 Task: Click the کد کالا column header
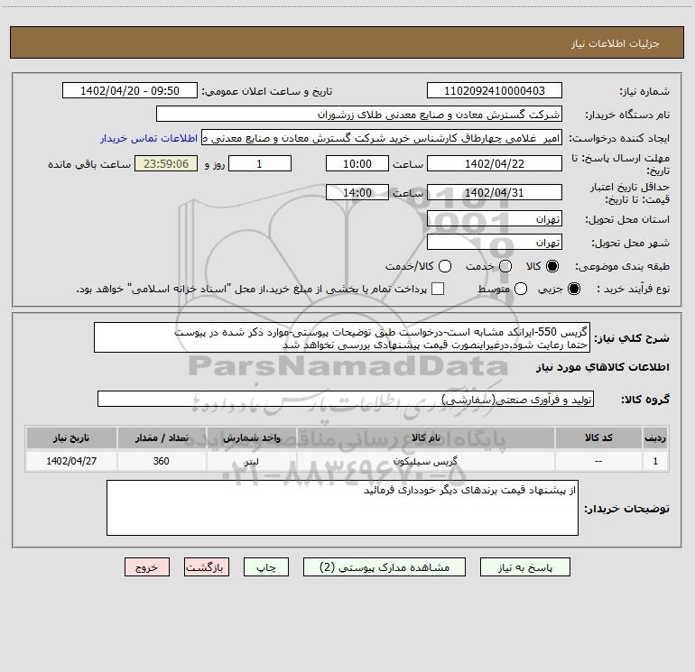point(598,437)
